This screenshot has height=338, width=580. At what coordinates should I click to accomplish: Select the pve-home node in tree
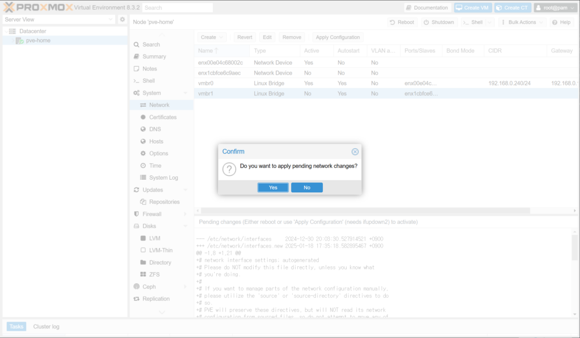click(x=38, y=41)
